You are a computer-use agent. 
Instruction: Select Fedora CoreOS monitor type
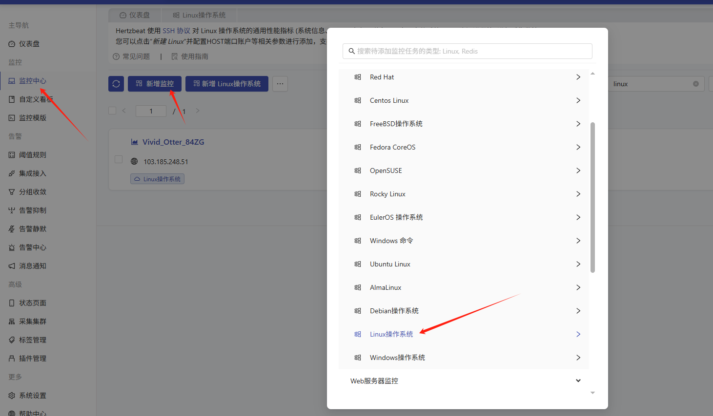point(464,147)
